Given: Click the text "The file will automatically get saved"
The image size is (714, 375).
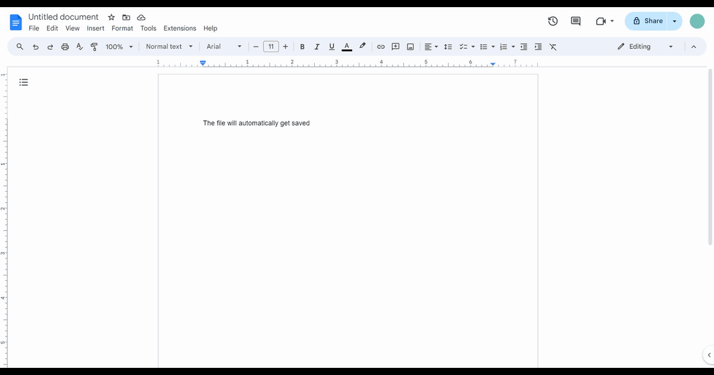Looking at the screenshot, I should click(x=256, y=123).
